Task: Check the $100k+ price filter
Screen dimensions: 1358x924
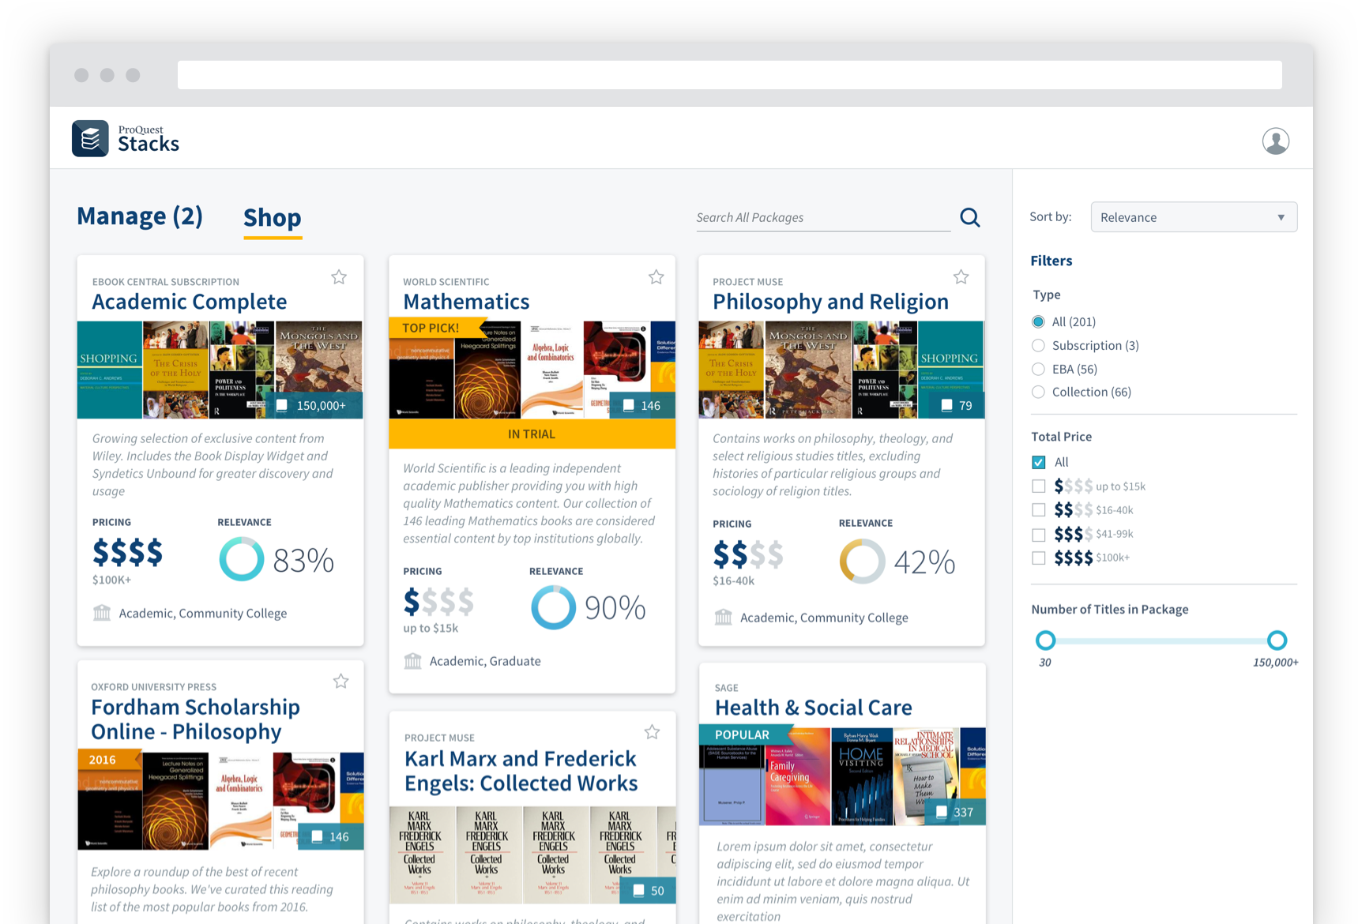Action: point(1039,558)
